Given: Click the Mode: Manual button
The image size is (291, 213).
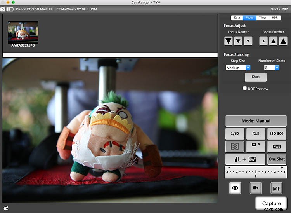Looking at the screenshot, I should click(x=256, y=121).
